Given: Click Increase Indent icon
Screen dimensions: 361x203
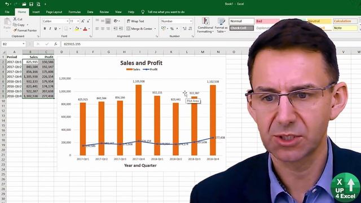Looking at the screenshot, I should tap(121, 29).
